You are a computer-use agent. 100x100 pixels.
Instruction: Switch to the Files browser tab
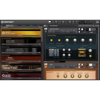3,25
